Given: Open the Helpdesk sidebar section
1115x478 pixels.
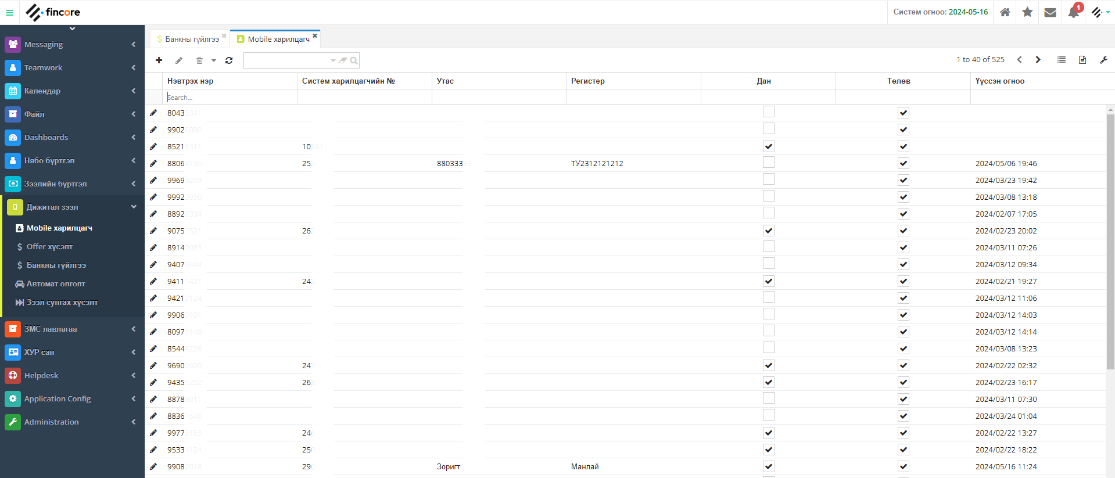Looking at the screenshot, I should (72, 375).
